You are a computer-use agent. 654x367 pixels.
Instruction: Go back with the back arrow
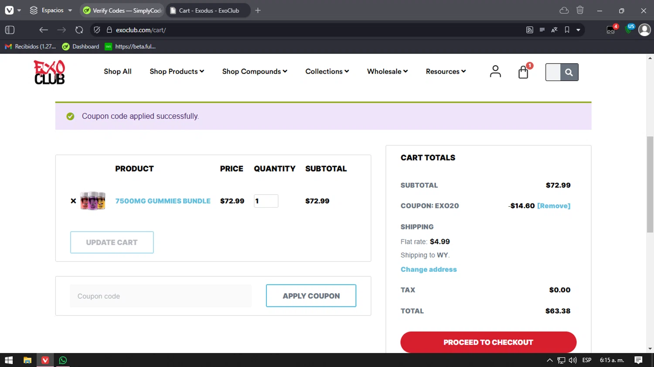pyautogui.click(x=43, y=30)
